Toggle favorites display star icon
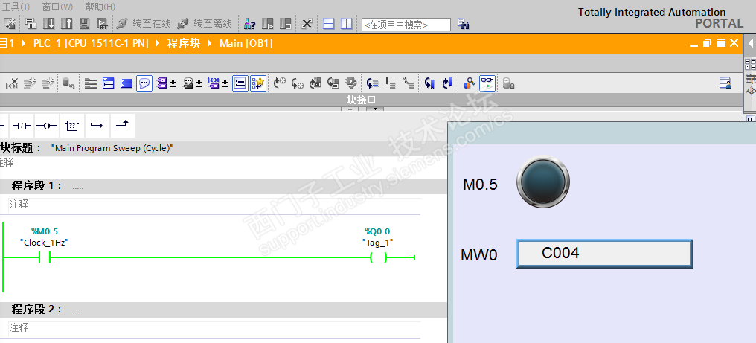The image size is (756, 343). coord(258,83)
